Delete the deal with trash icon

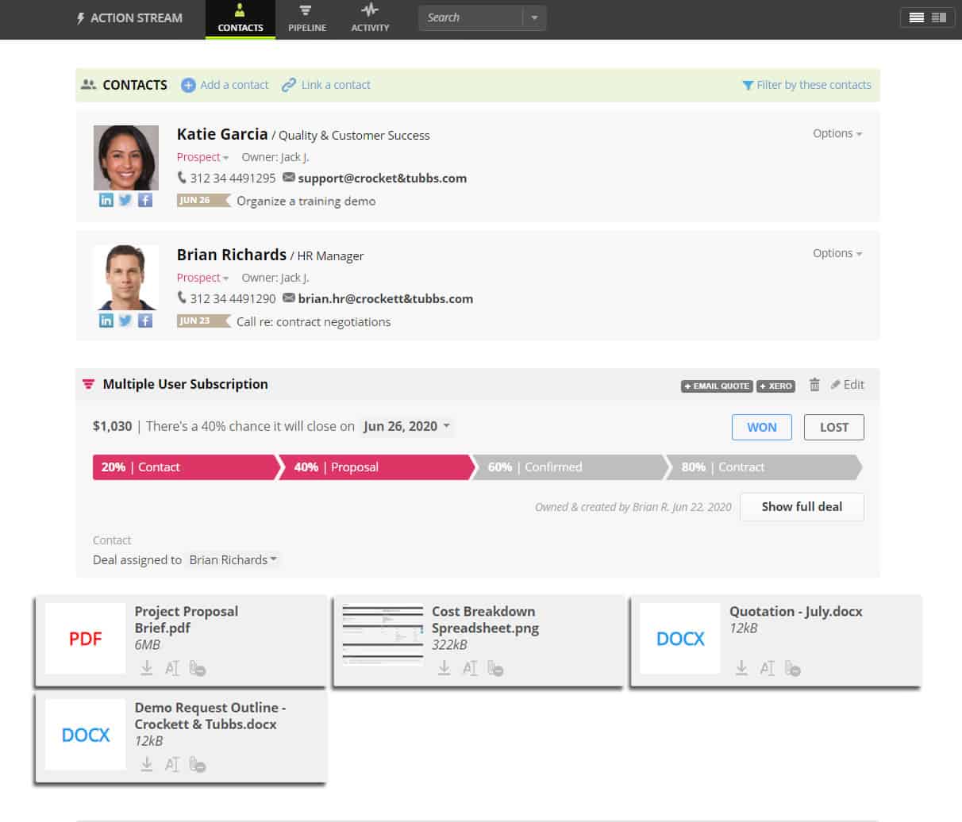pyautogui.click(x=814, y=384)
